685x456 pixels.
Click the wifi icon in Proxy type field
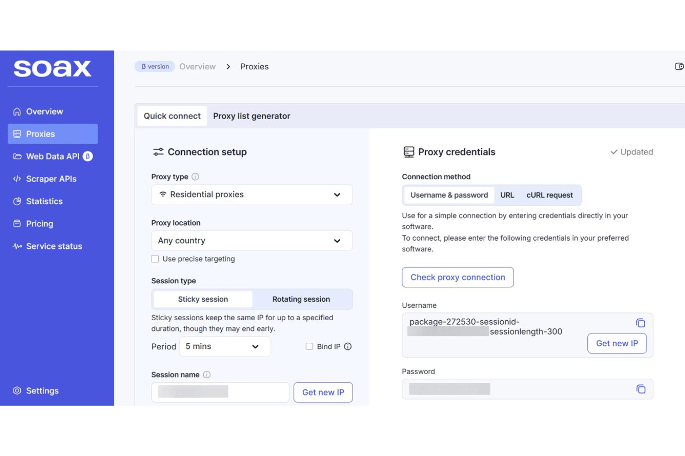163,195
